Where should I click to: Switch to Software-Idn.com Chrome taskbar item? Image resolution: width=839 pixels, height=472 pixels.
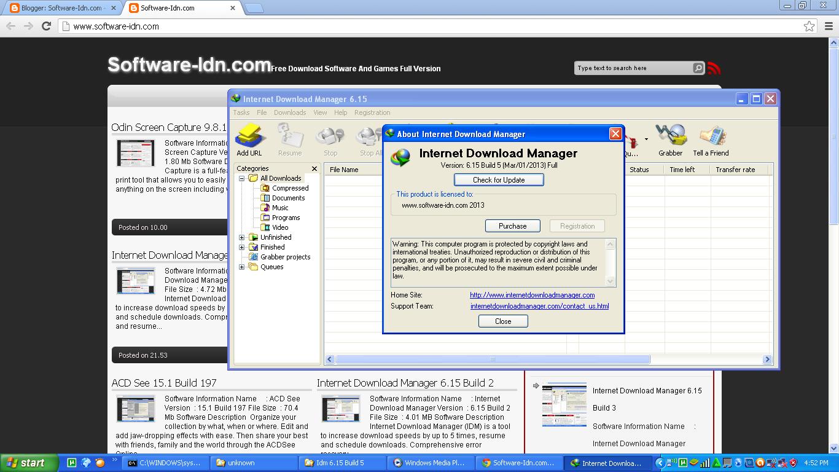coord(520,463)
